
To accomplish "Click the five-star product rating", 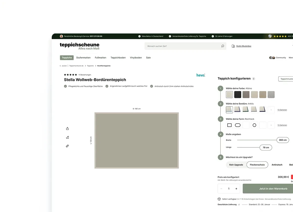I will click(70, 75).
